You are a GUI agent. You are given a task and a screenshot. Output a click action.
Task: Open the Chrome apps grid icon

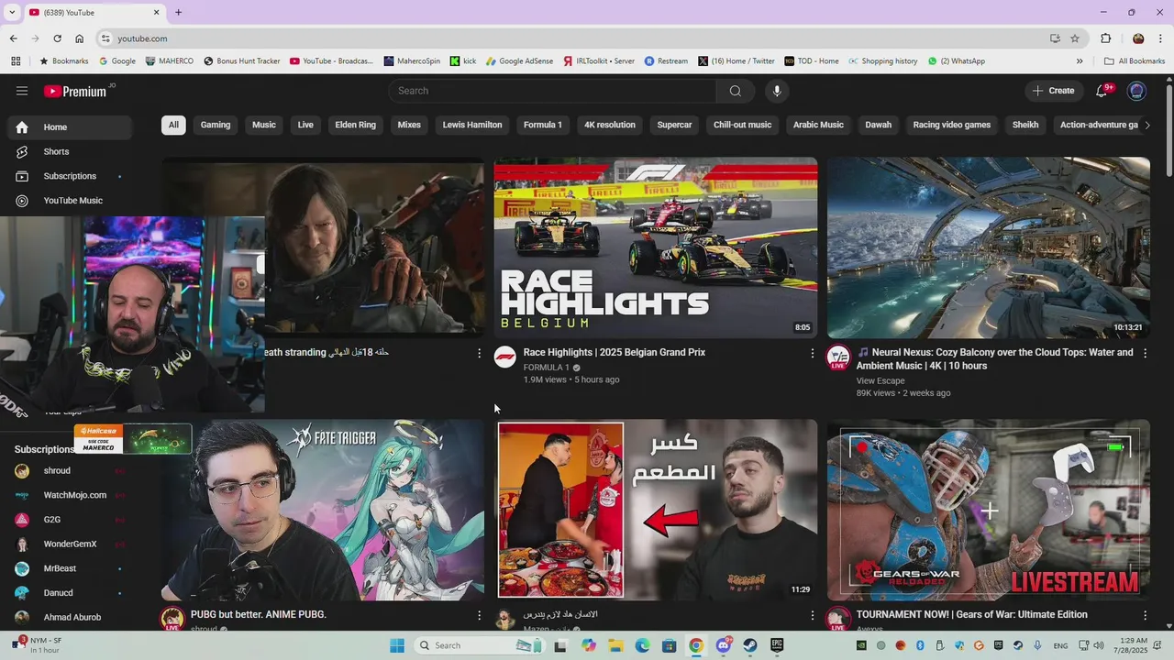tap(16, 61)
